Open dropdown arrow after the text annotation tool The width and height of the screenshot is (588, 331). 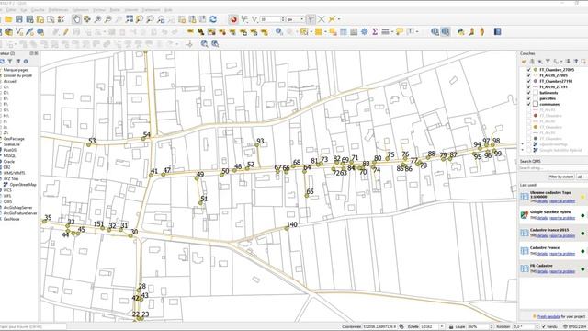point(417,32)
